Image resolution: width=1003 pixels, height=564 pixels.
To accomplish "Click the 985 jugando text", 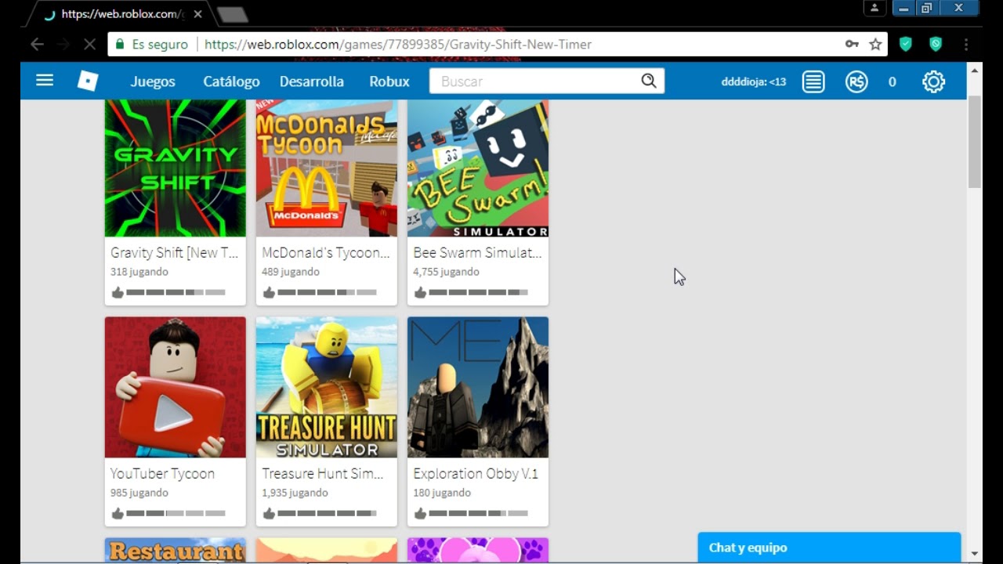I will (139, 493).
